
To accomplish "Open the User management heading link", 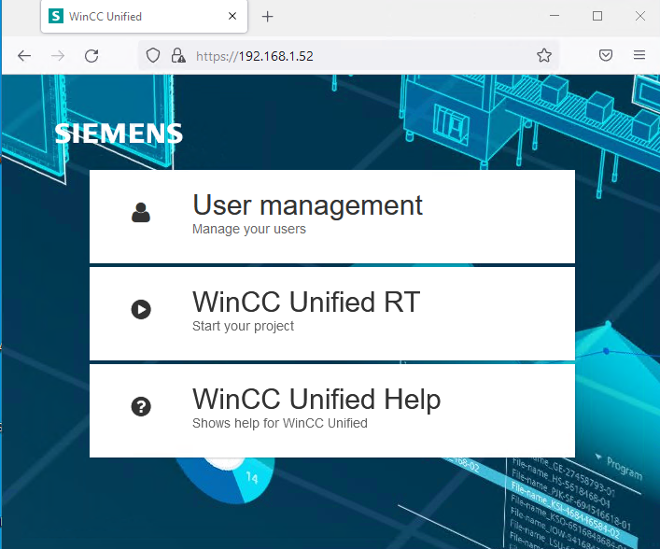I will [307, 205].
